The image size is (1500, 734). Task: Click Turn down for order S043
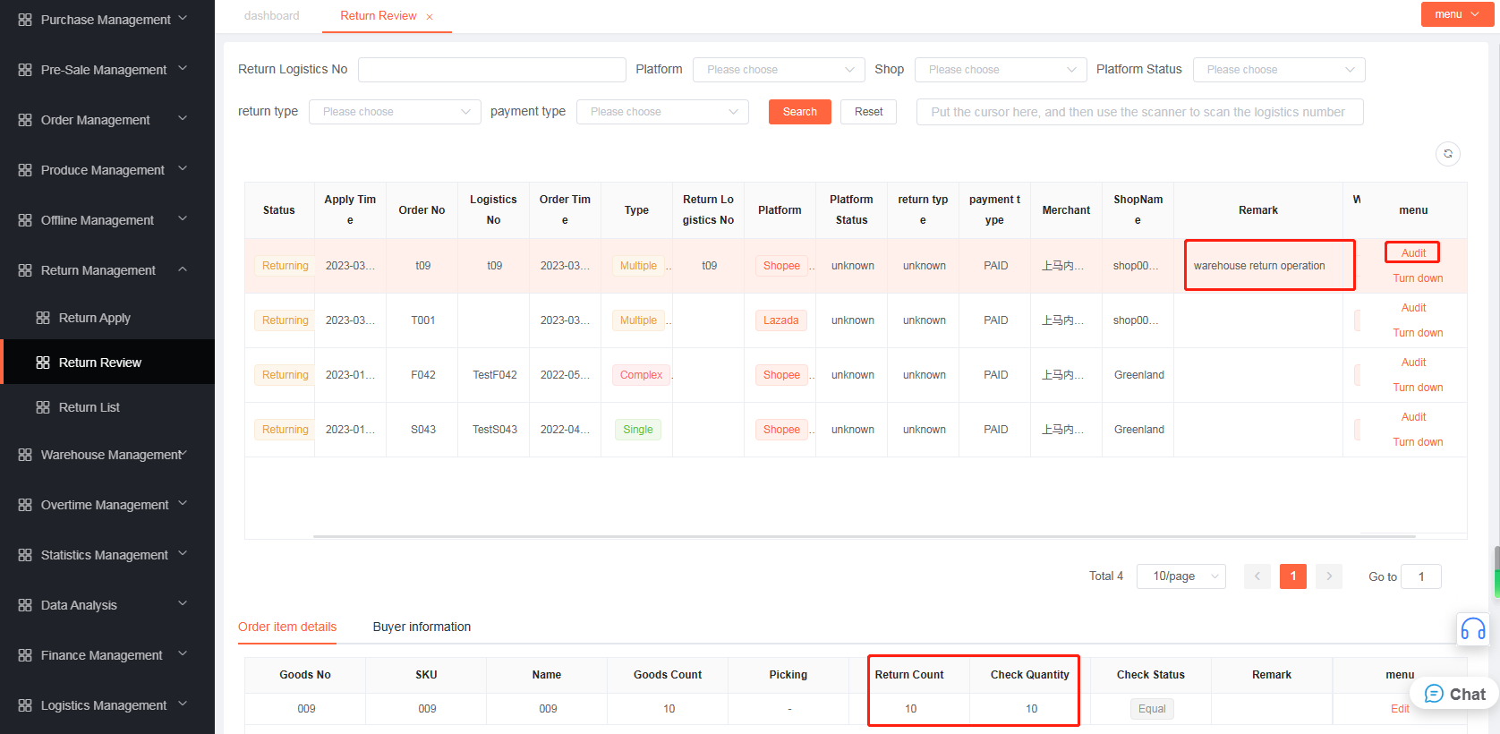[1418, 442]
